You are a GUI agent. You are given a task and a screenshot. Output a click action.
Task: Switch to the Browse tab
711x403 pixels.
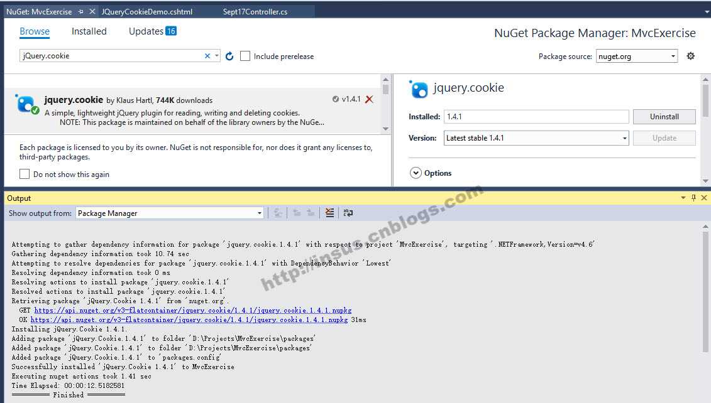click(35, 31)
